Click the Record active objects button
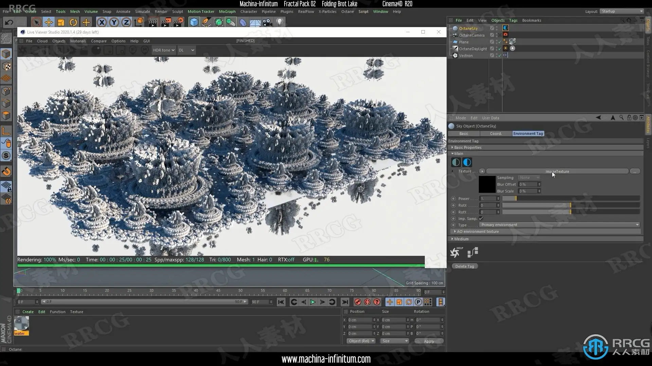The width and height of the screenshot is (652, 366). 358,302
